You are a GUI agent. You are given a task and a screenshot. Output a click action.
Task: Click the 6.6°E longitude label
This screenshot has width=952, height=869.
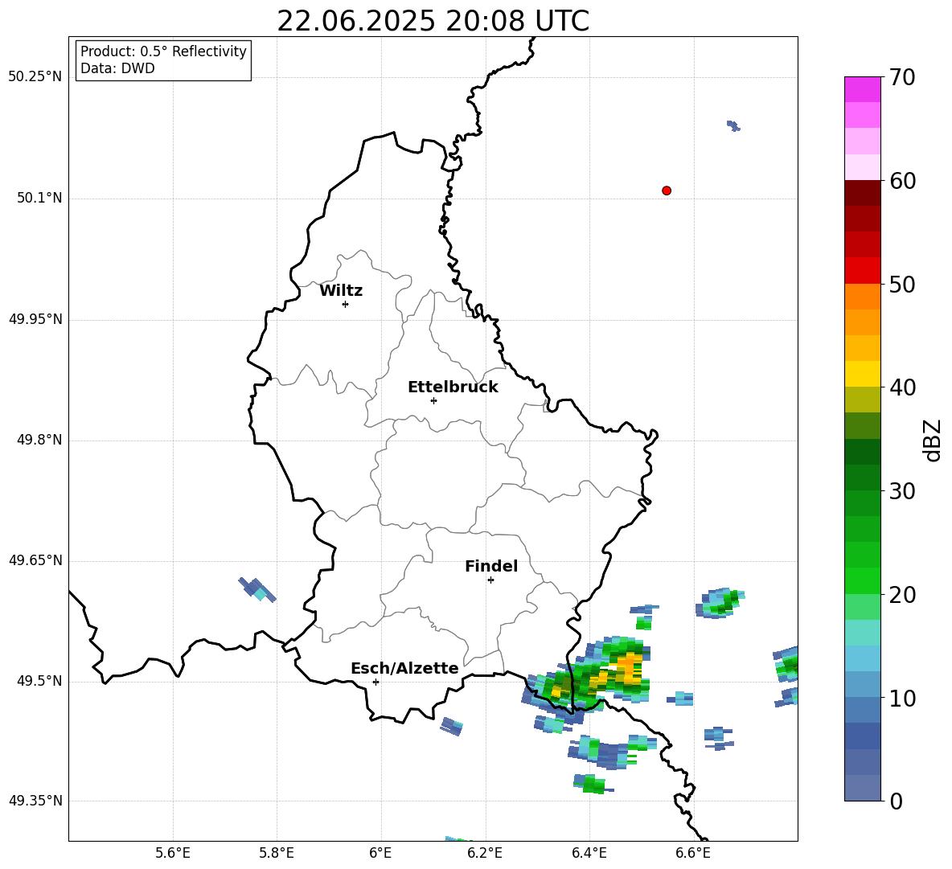(x=693, y=853)
